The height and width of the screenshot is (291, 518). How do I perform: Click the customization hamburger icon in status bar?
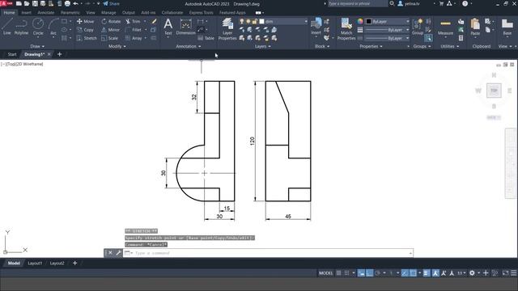pos(514,273)
